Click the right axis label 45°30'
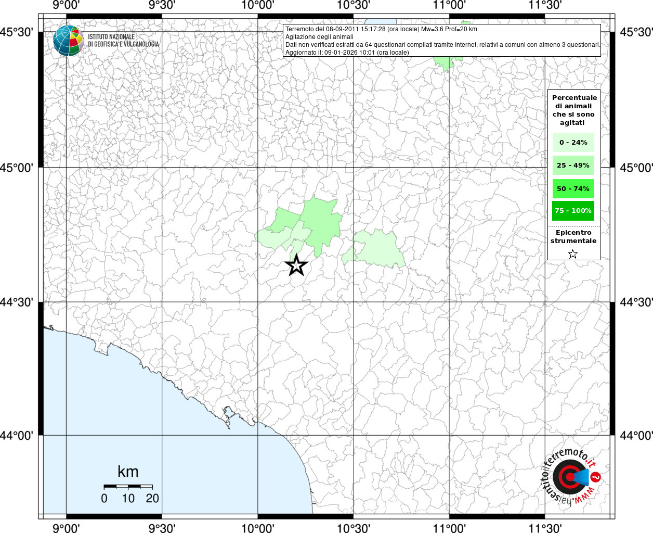The height and width of the screenshot is (533, 653). (636, 32)
